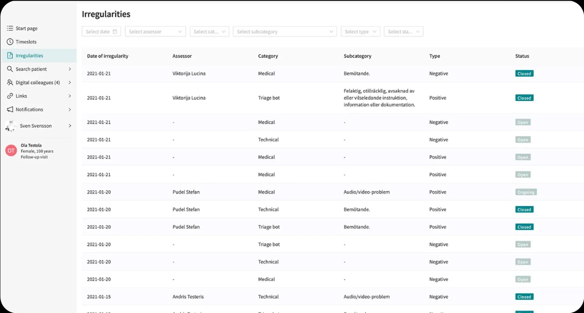Click the Notifications megaphone icon
The height and width of the screenshot is (313, 584).
click(x=10, y=109)
